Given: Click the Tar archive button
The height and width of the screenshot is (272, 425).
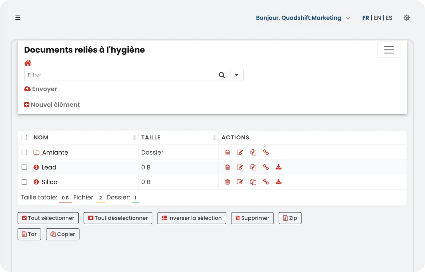Looking at the screenshot, I should pyautogui.click(x=29, y=234).
